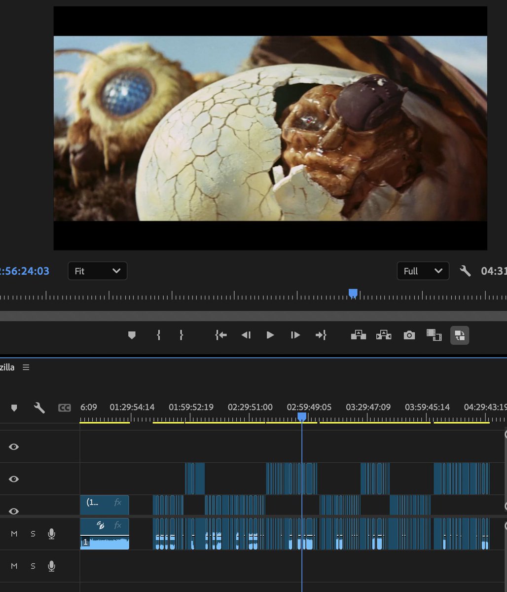
Task: Open the Full playback resolution dropdown
Action: pyautogui.click(x=423, y=271)
